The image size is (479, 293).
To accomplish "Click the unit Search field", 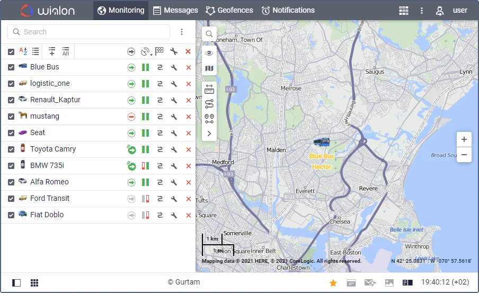I will [x=88, y=32].
